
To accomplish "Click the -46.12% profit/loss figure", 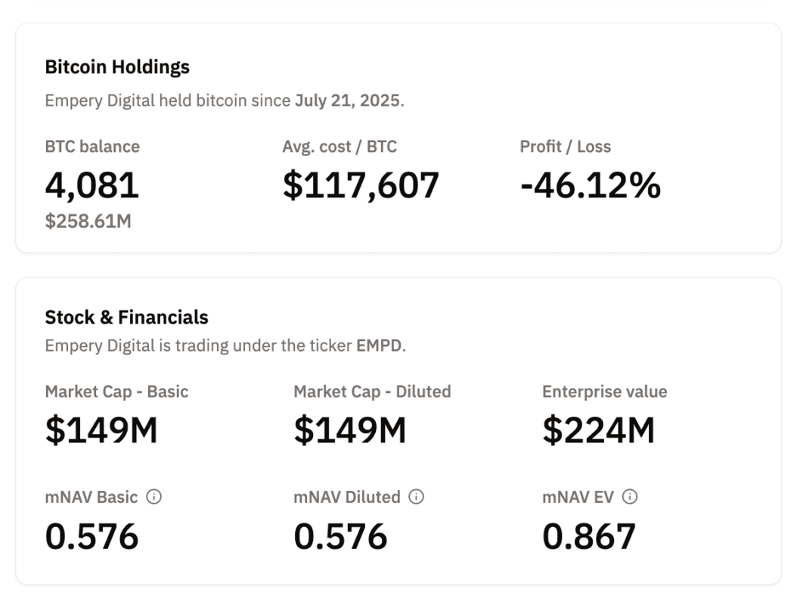I will pyautogui.click(x=590, y=185).
